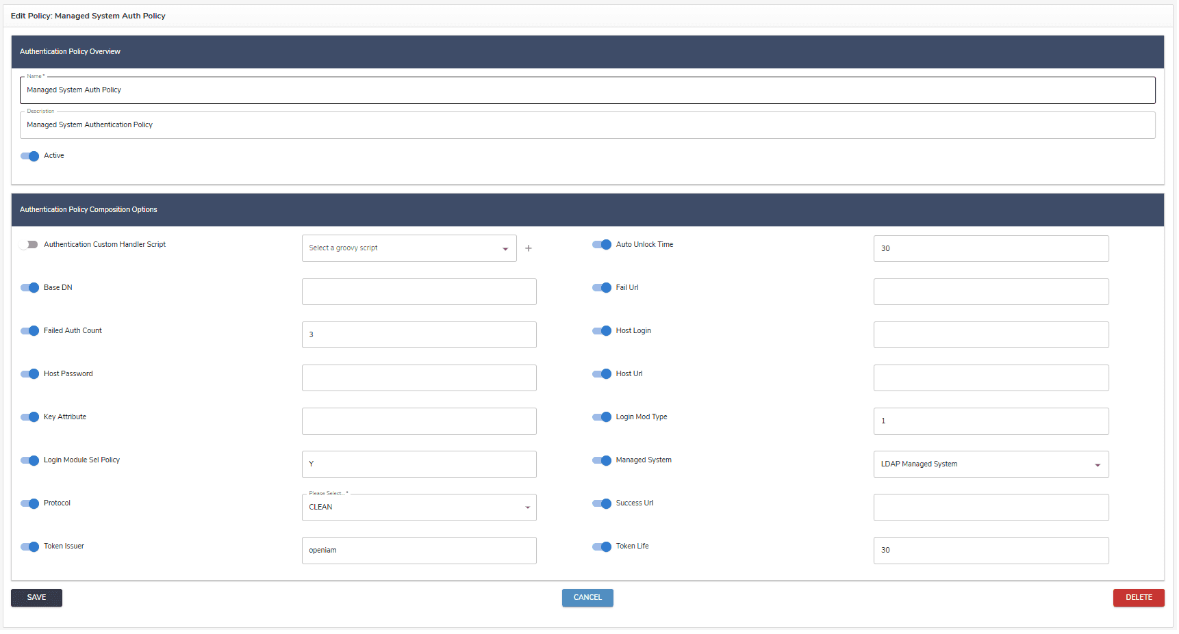
Task: Enable Authentication Custom Handler Script toggle
Action: click(x=29, y=245)
